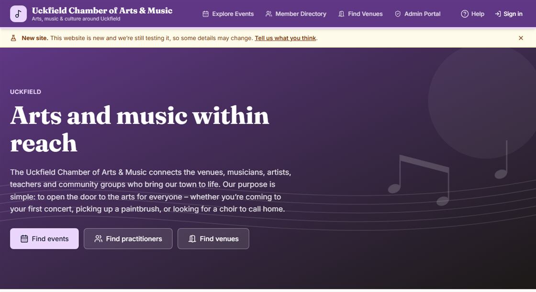This screenshot has height=292, width=536.
Task: Click the music note logo icon
Action: (19, 14)
